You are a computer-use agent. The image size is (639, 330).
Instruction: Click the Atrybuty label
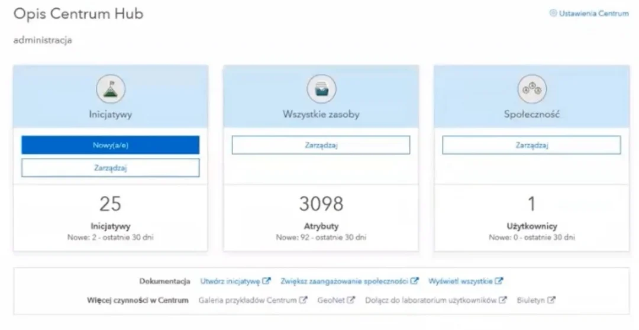tap(321, 226)
